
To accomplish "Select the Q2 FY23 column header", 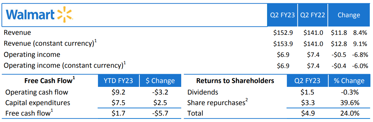I will pos(282,15).
